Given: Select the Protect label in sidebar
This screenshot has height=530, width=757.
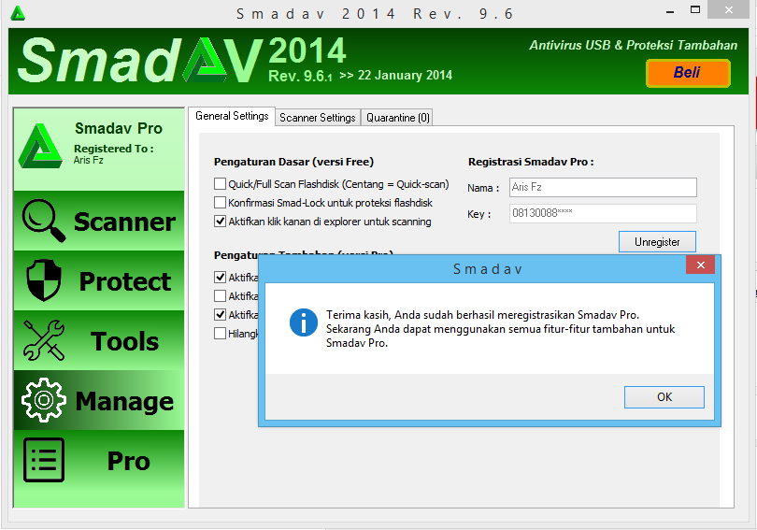Looking at the screenshot, I should [x=125, y=281].
